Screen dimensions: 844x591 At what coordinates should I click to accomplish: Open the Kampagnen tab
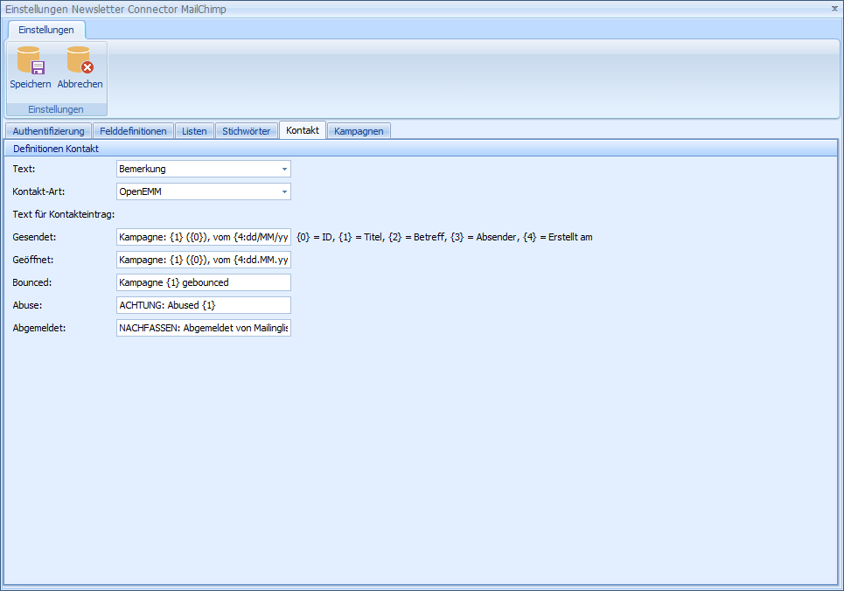[x=359, y=131]
